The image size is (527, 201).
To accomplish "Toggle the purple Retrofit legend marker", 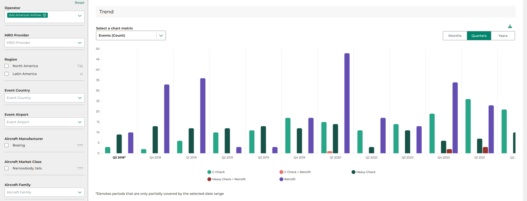I will [x=281, y=179].
